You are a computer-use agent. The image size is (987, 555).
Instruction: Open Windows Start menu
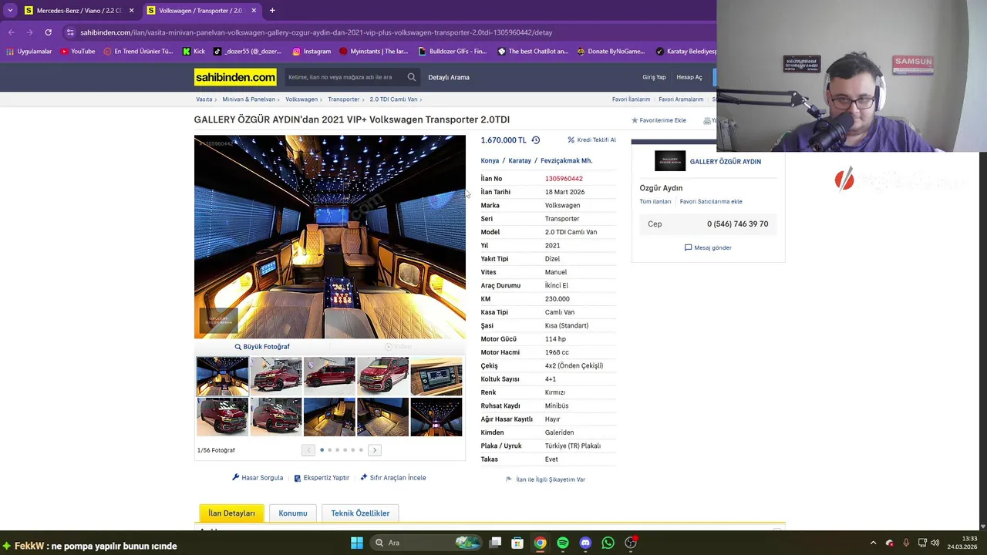(357, 543)
